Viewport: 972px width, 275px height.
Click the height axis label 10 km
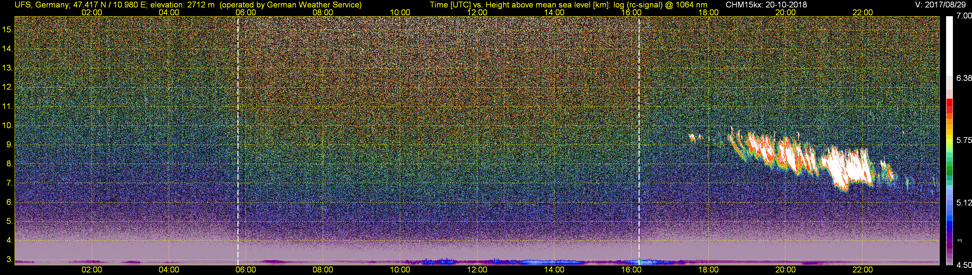point(8,126)
